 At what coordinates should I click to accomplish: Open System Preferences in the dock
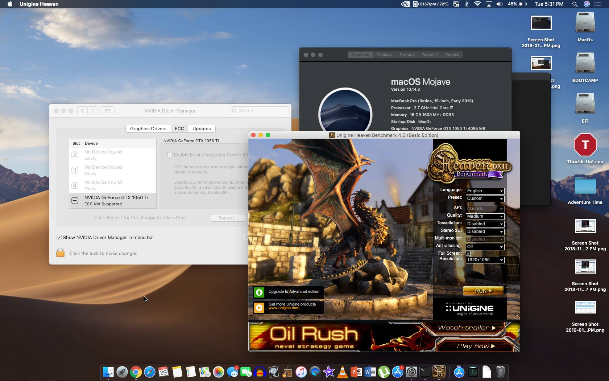tap(411, 372)
